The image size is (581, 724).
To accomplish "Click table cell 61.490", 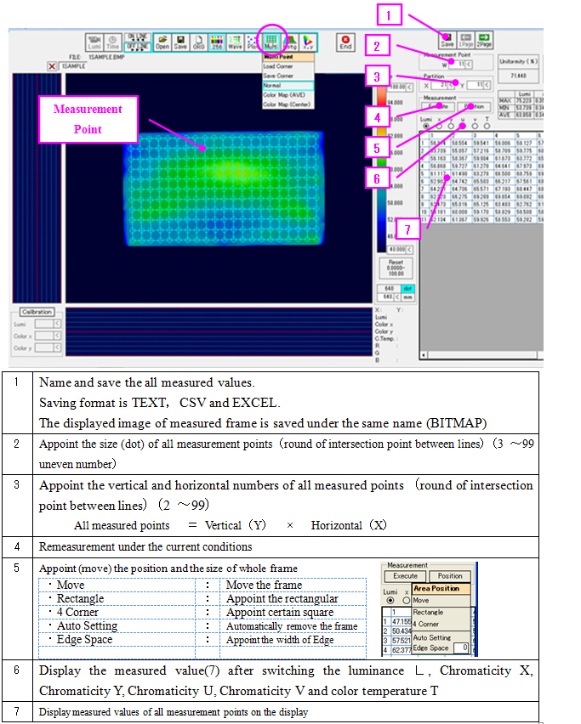I will pos(459,173).
